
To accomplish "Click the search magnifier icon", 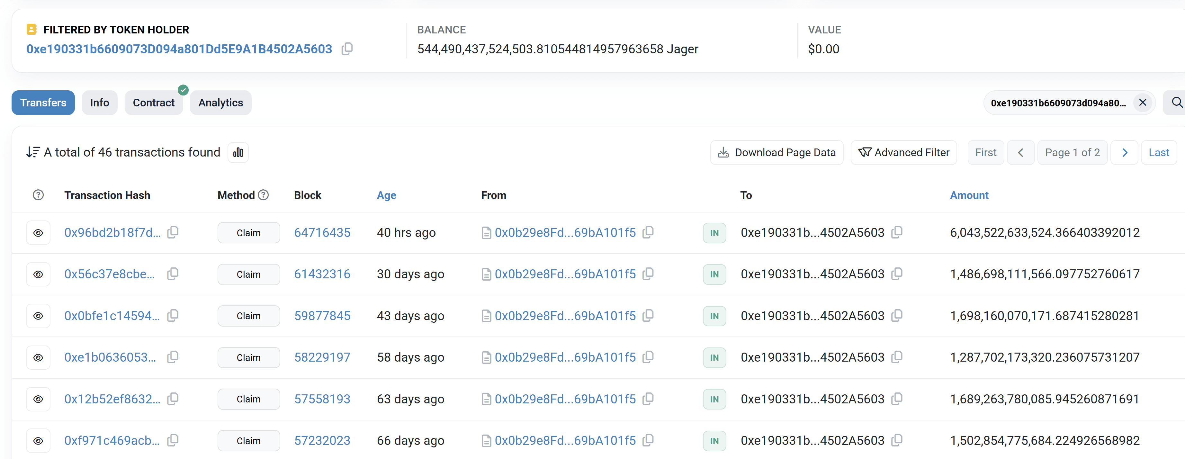I will pos(1176,103).
